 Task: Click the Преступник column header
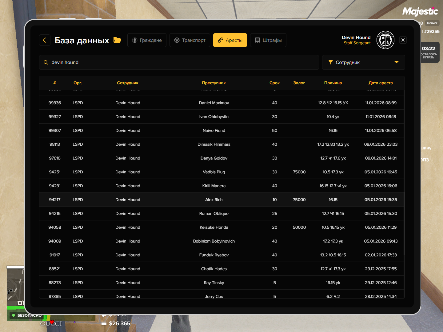pos(214,83)
